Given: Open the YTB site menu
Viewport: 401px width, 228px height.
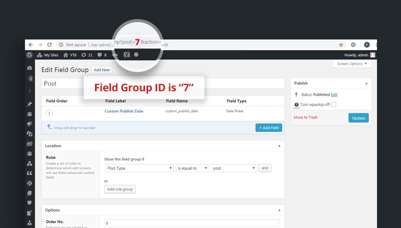Looking at the screenshot, I should click(x=70, y=55).
